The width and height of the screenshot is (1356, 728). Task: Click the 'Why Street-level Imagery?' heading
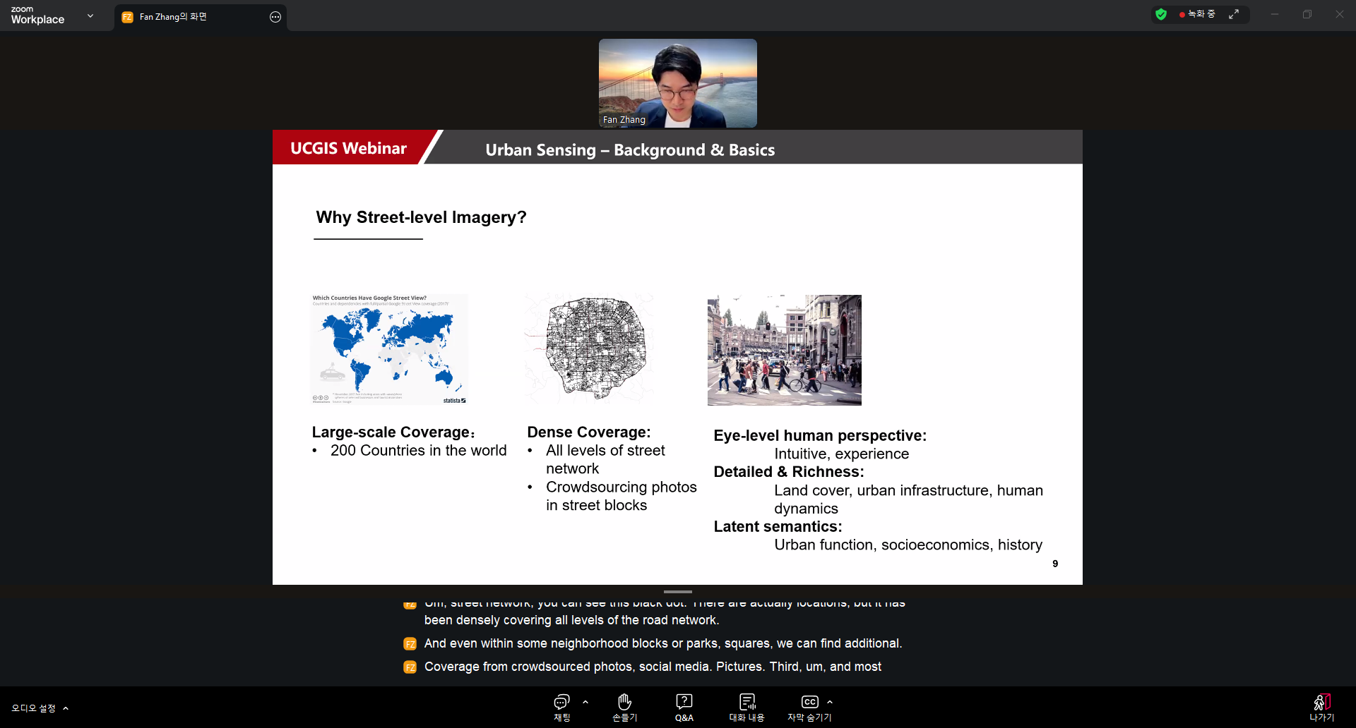421,217
